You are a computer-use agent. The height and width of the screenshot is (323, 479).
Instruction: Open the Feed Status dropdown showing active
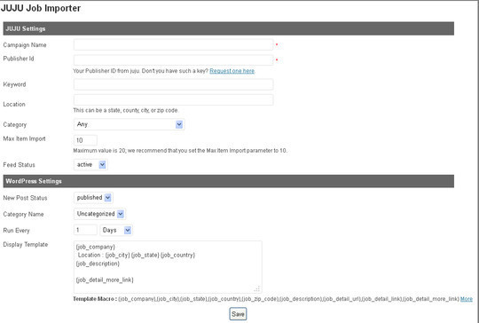tap(90, 165)
